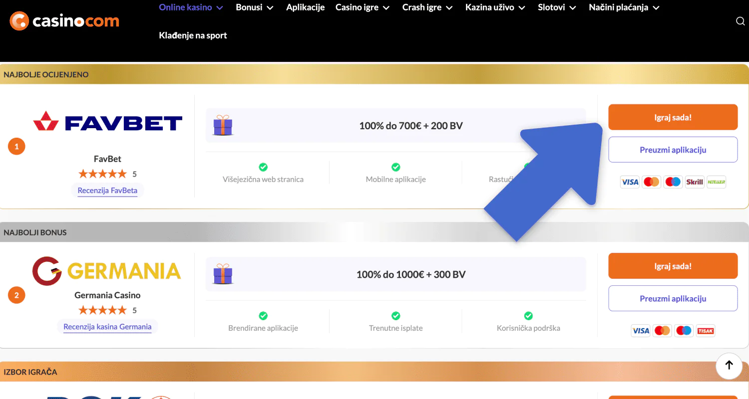Click the Mastercard icon in FavBet row
The image size is (749, 399).
coord(651,182)
